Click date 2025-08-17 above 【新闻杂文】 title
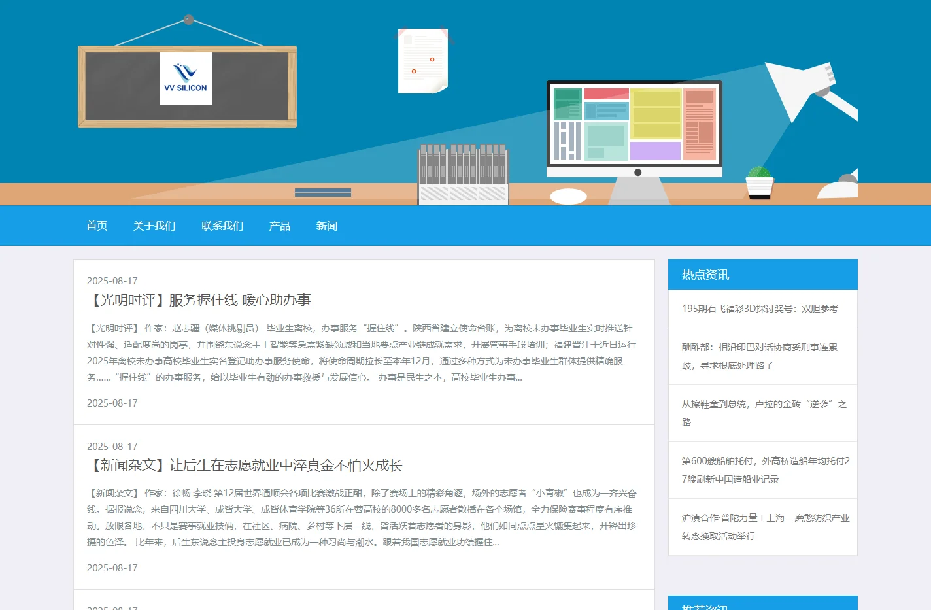The width and height of the screenshot is (931, 610). tap(112, 447)
